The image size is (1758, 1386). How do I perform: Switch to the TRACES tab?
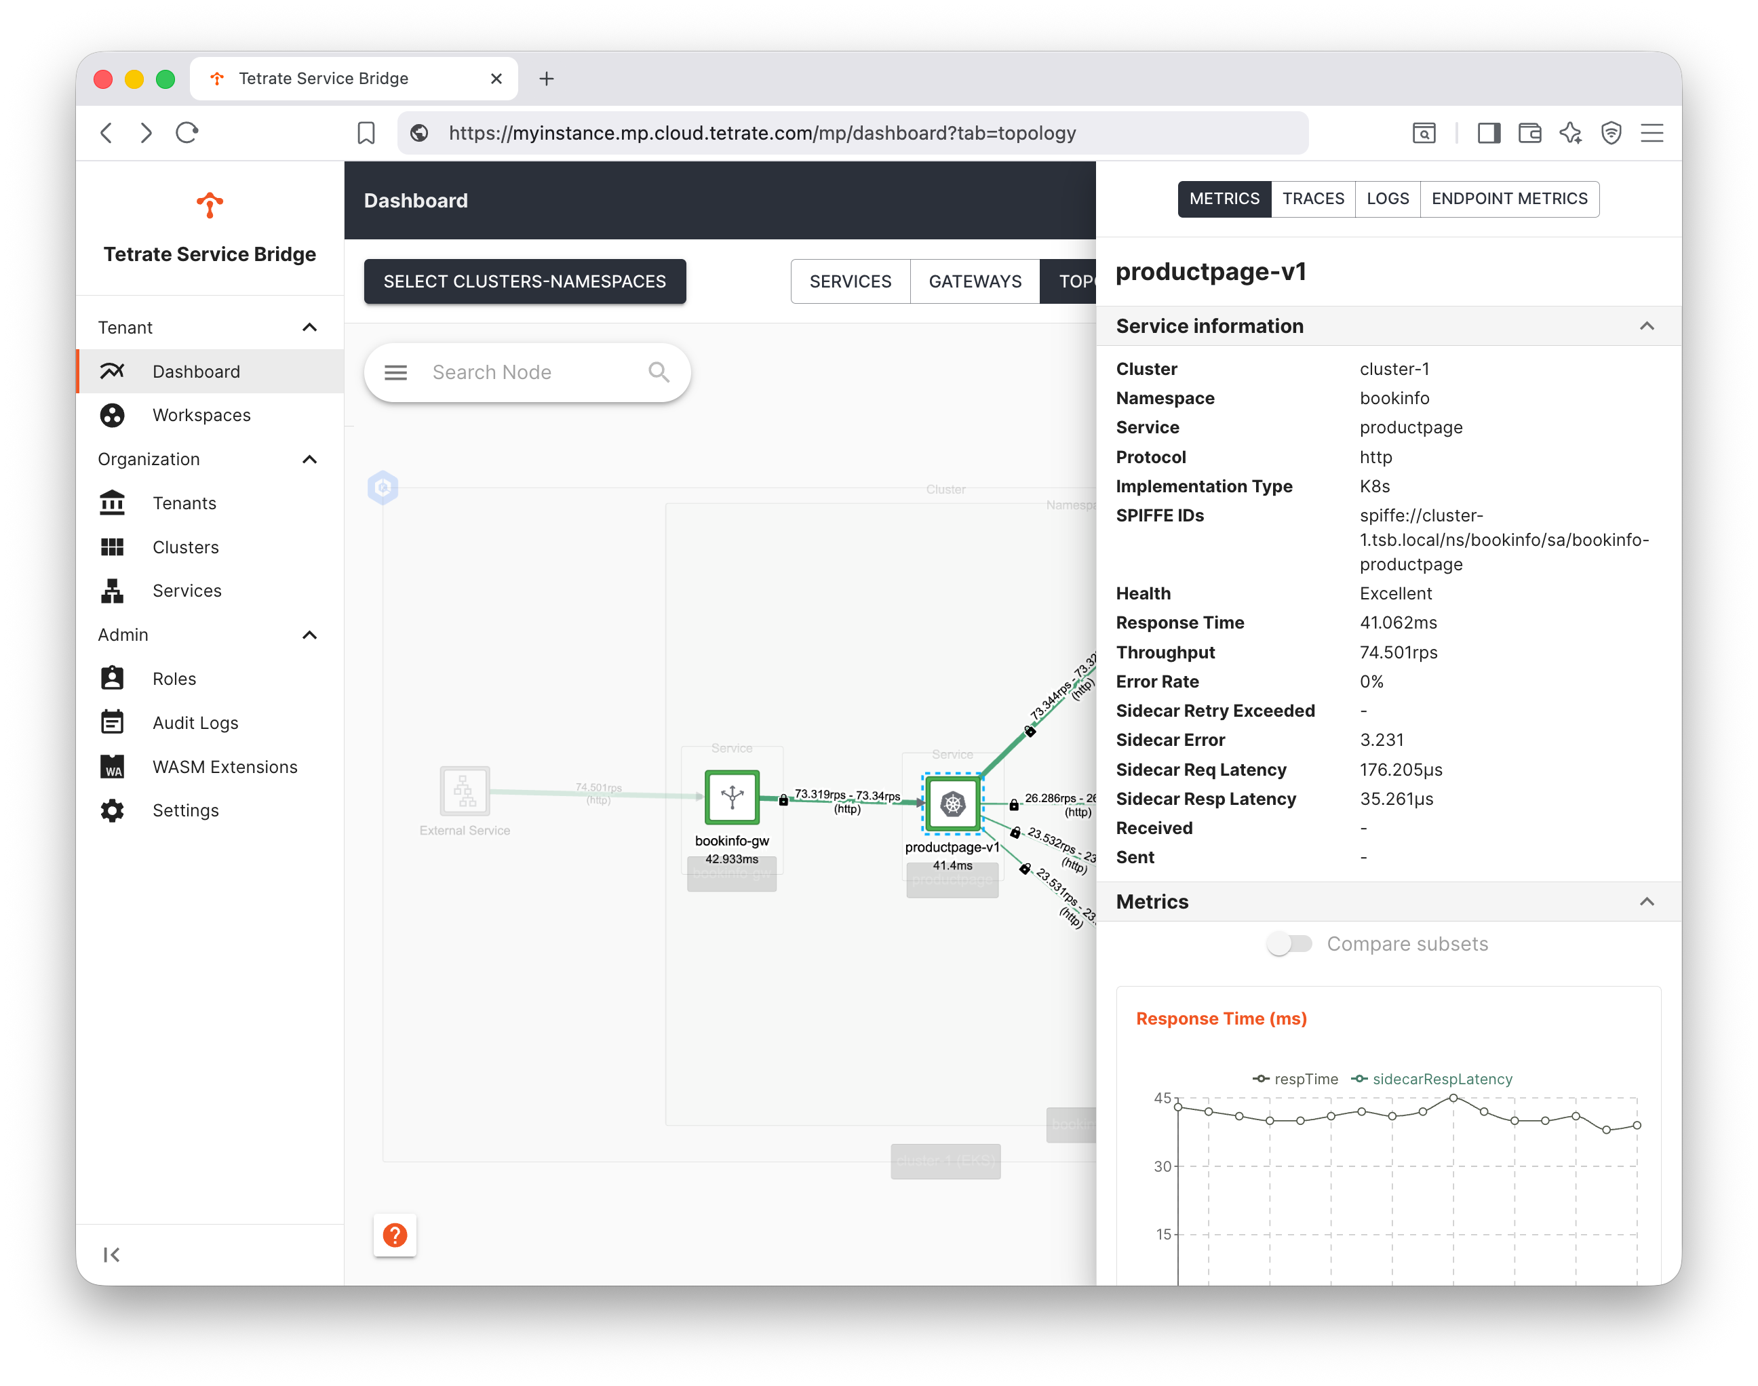[x=1312, y=199]
